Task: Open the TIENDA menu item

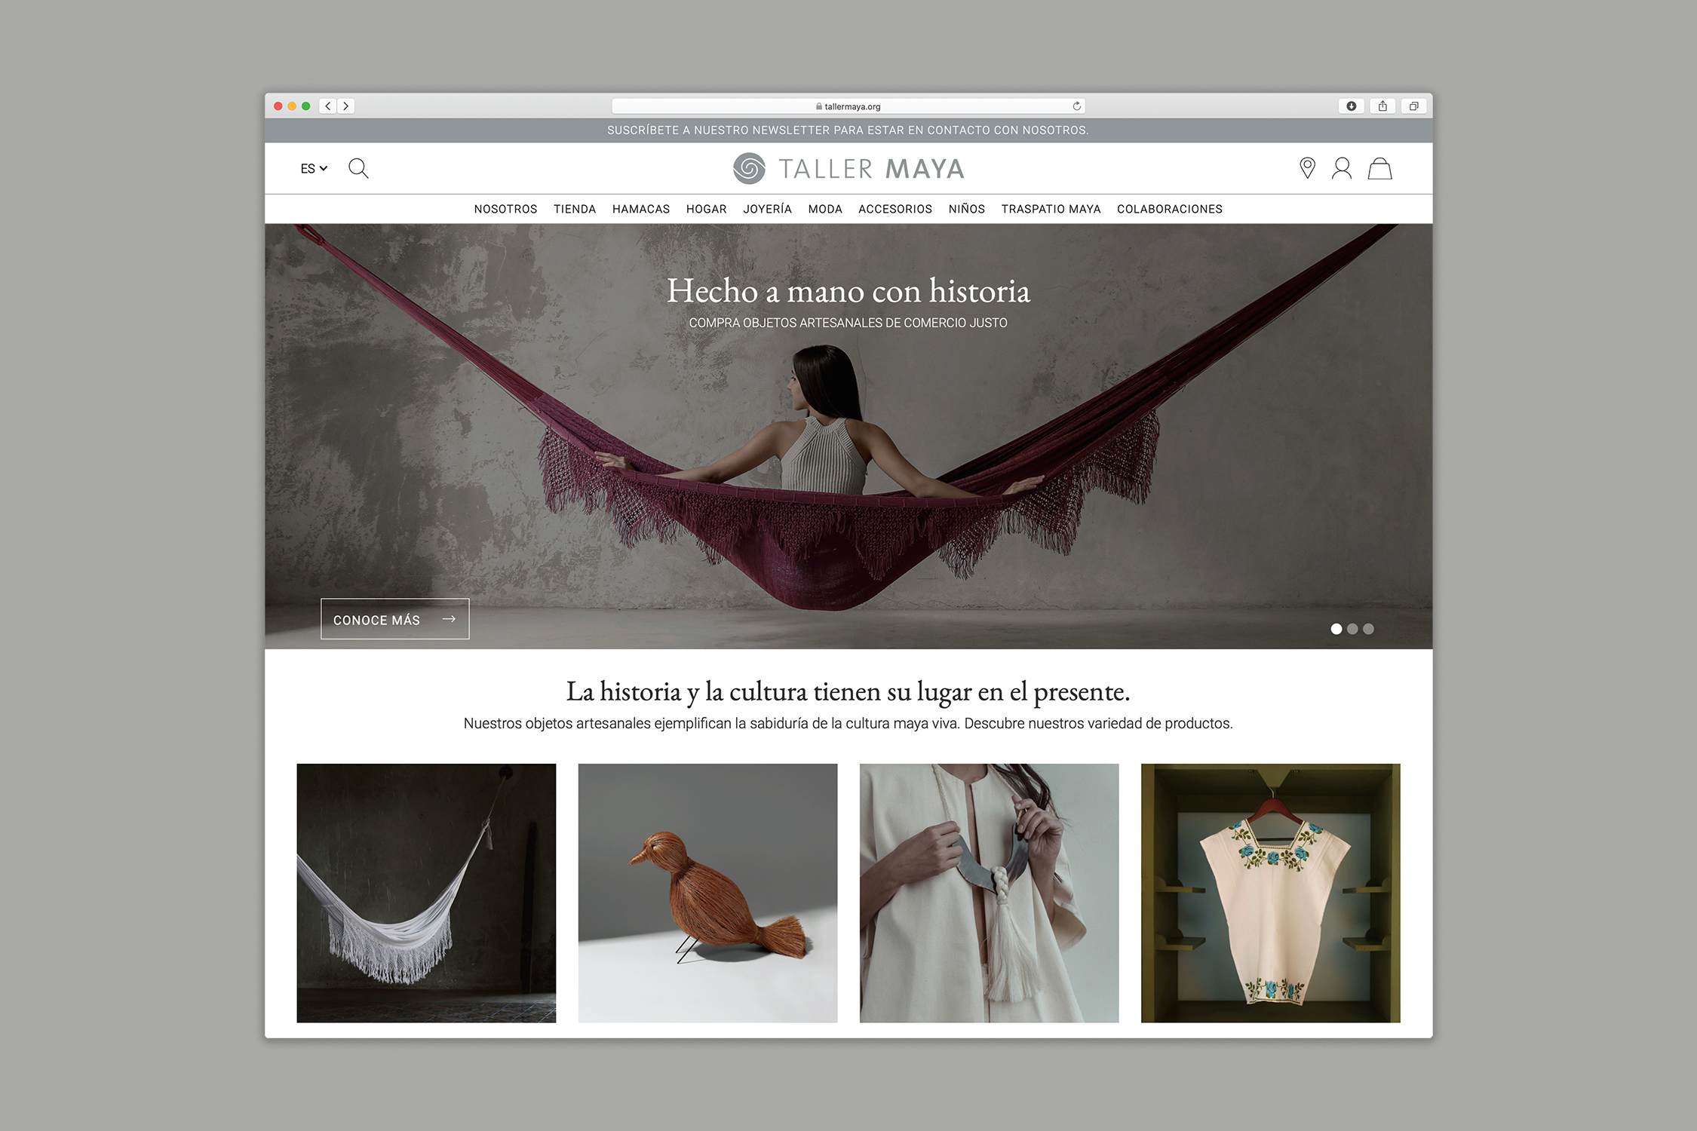Action: tap(575, 209)
